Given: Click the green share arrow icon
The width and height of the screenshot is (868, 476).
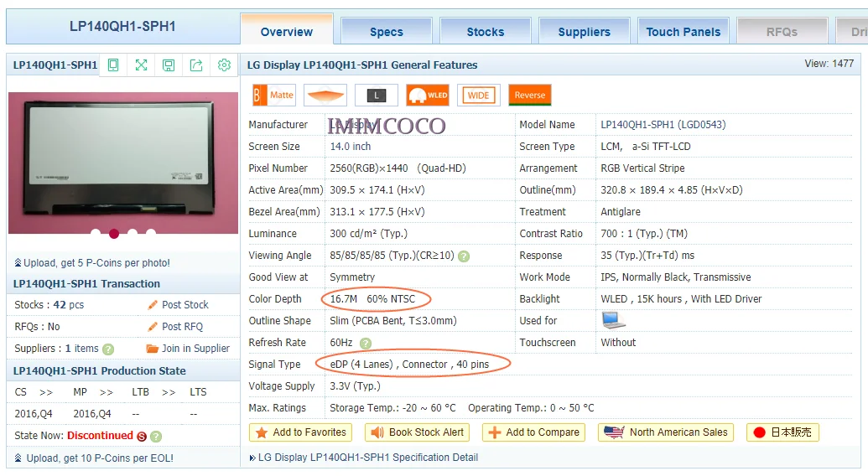Looking at the screenshot, I should (196, 65).
